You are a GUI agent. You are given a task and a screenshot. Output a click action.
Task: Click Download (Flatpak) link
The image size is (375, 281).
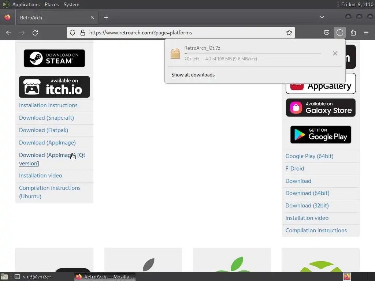click(44, 130)
